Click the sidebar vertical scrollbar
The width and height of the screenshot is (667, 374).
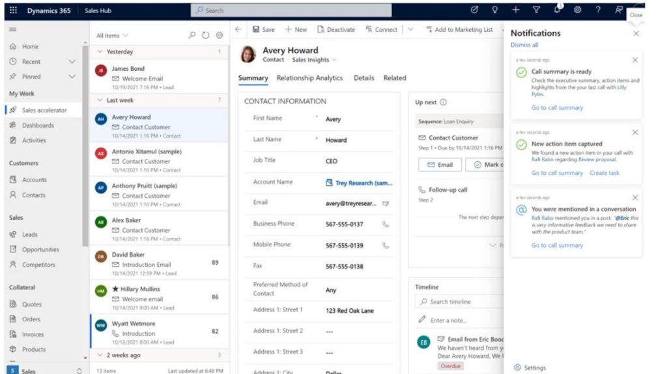click(x=85, y=144)
